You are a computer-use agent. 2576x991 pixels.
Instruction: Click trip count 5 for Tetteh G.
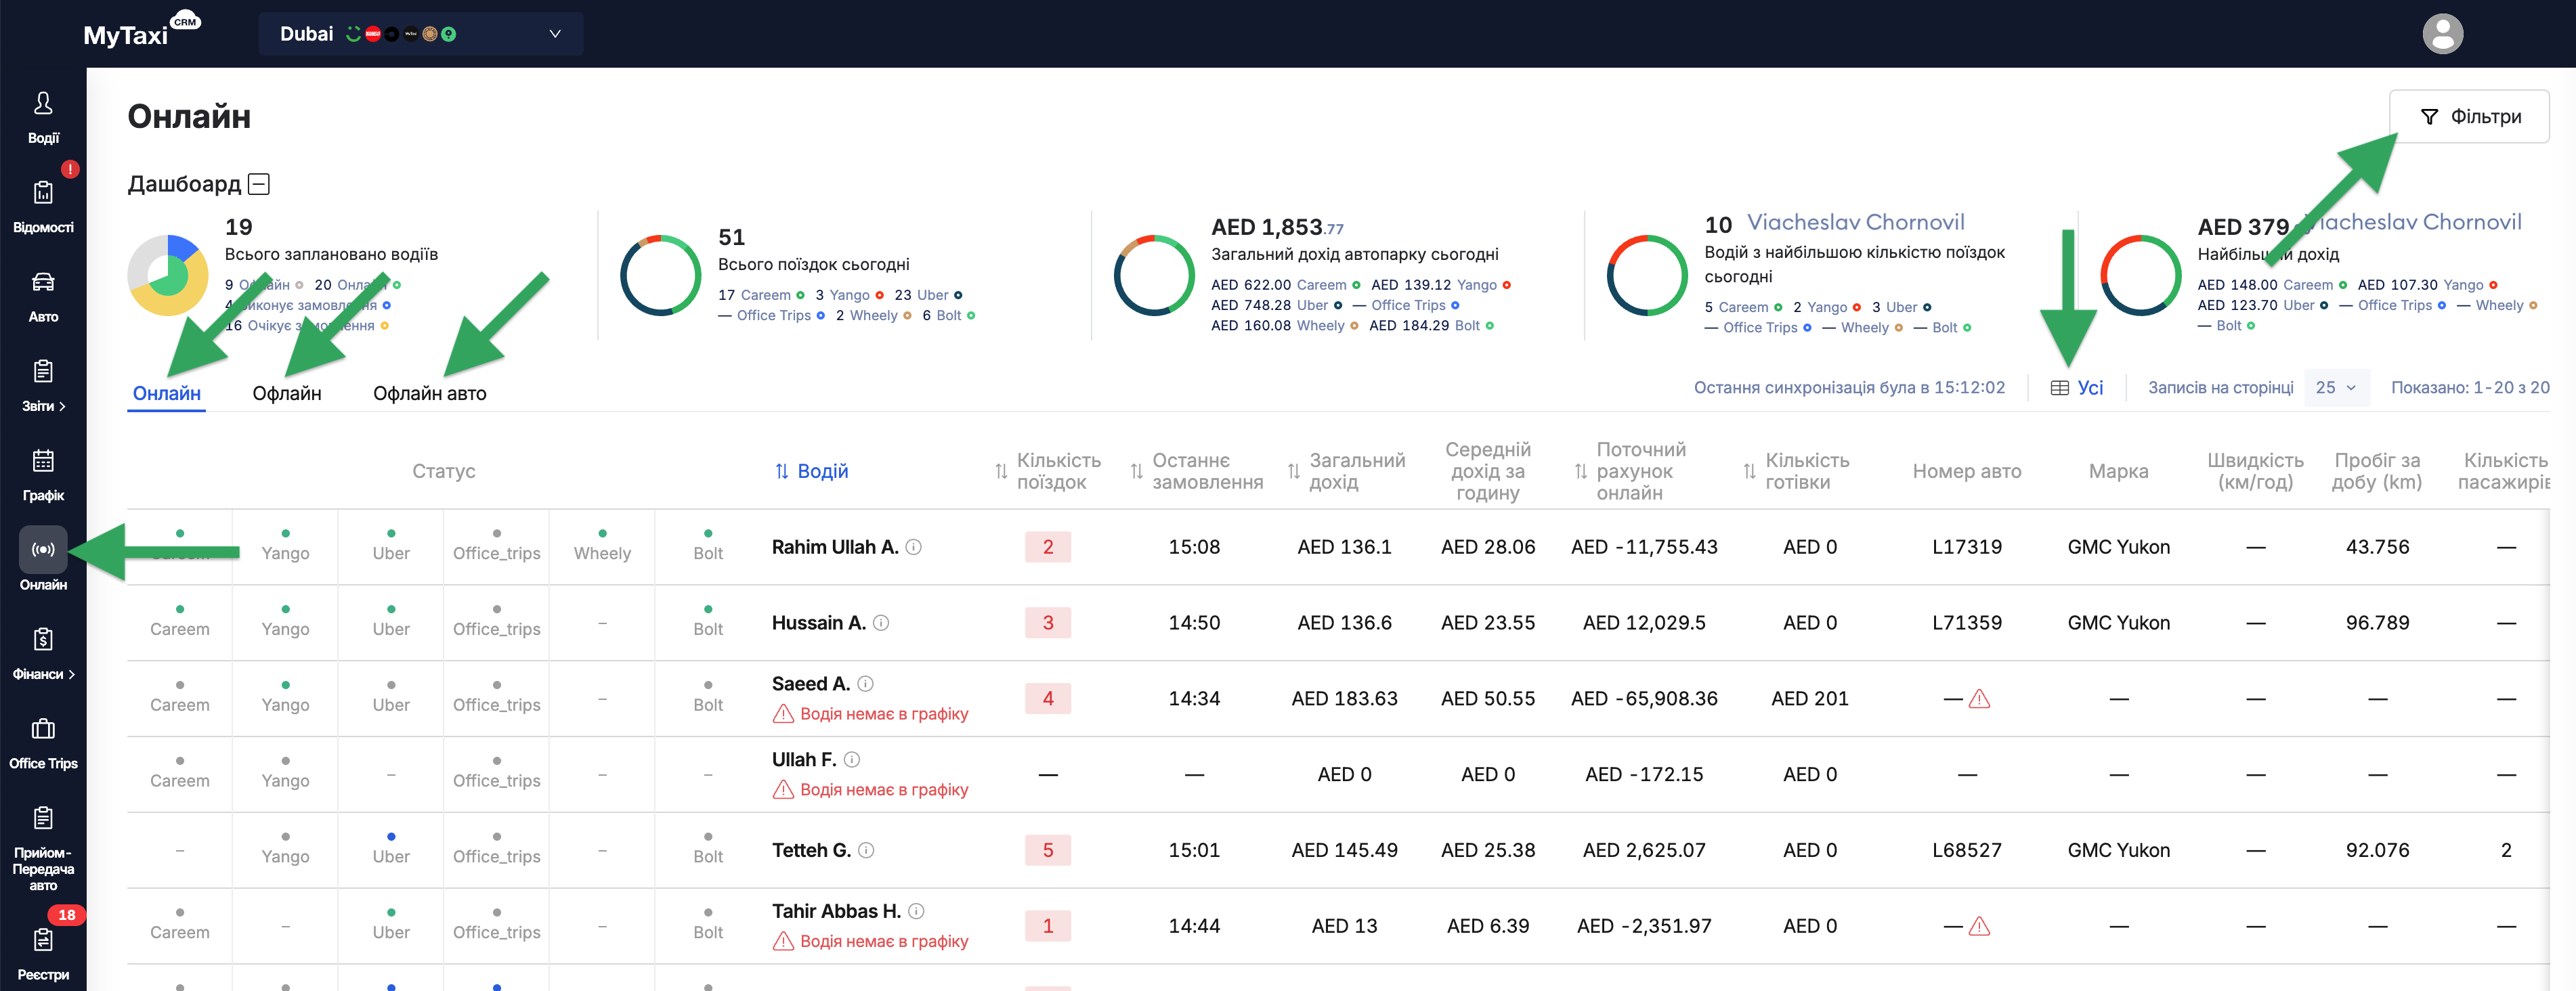1048,850
